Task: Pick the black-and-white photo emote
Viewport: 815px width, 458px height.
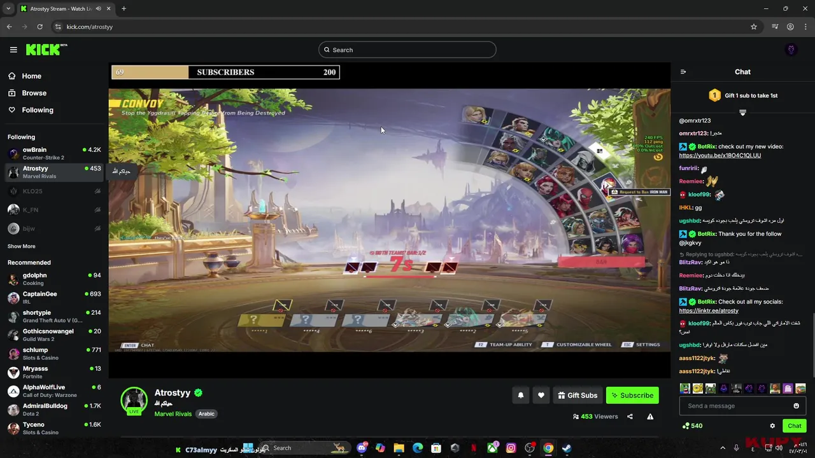Action: pyautogui.click(x=736, y=388)
